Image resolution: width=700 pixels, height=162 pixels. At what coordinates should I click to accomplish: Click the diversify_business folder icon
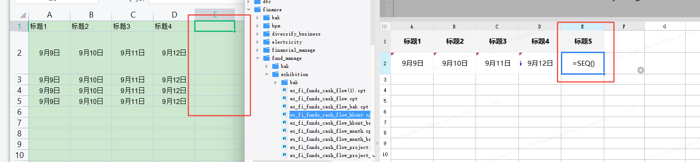(266, 34)
